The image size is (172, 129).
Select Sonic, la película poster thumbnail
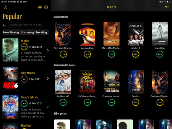tap(10, 107)
